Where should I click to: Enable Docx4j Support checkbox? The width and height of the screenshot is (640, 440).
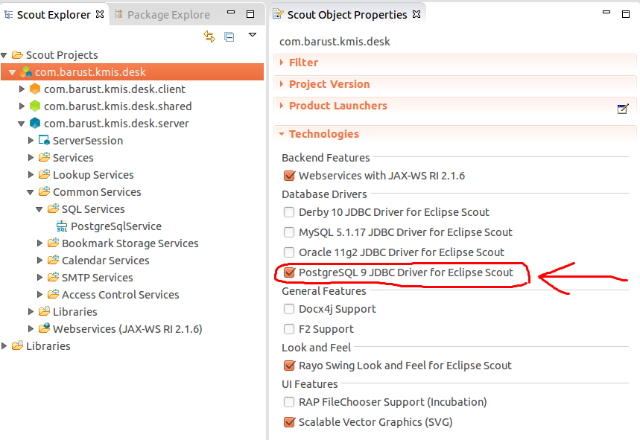[x=289, y=309]
